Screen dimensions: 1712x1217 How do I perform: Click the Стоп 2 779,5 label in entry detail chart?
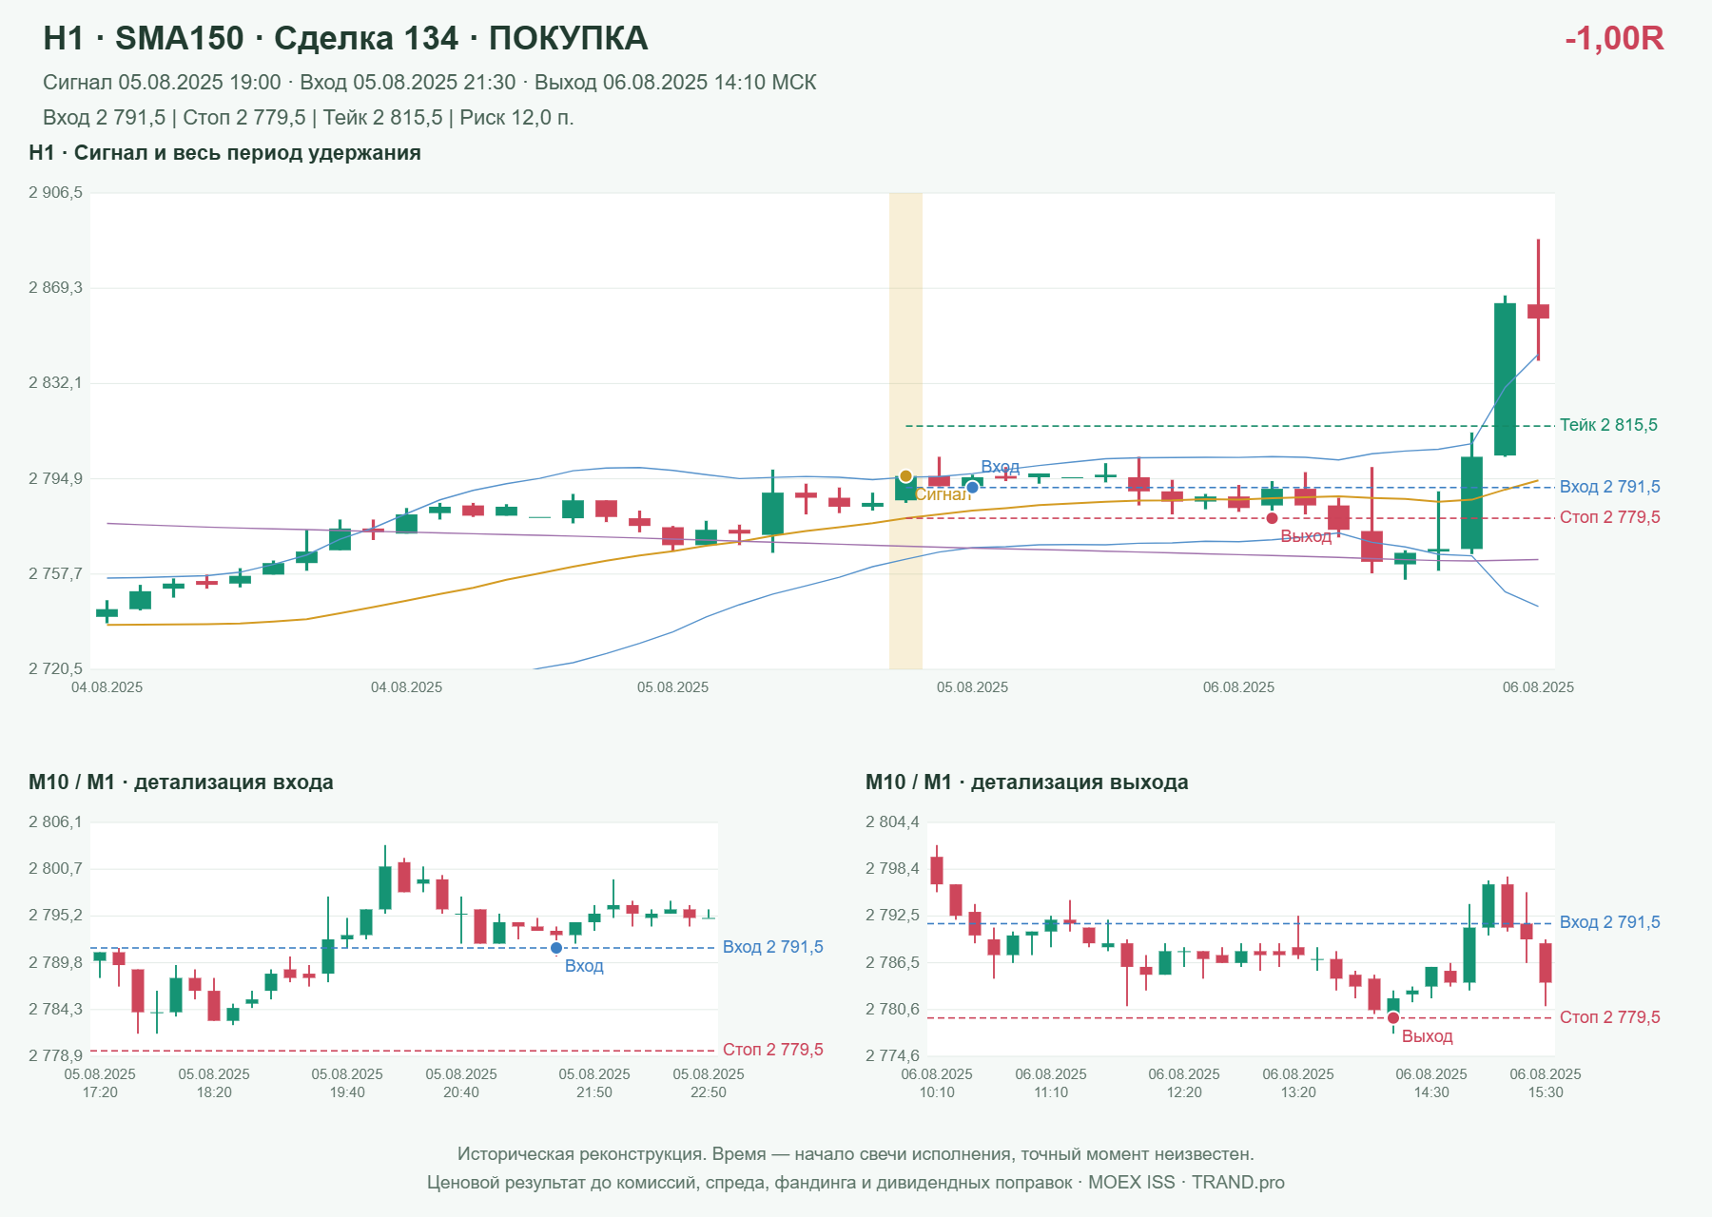point(773,1050)
